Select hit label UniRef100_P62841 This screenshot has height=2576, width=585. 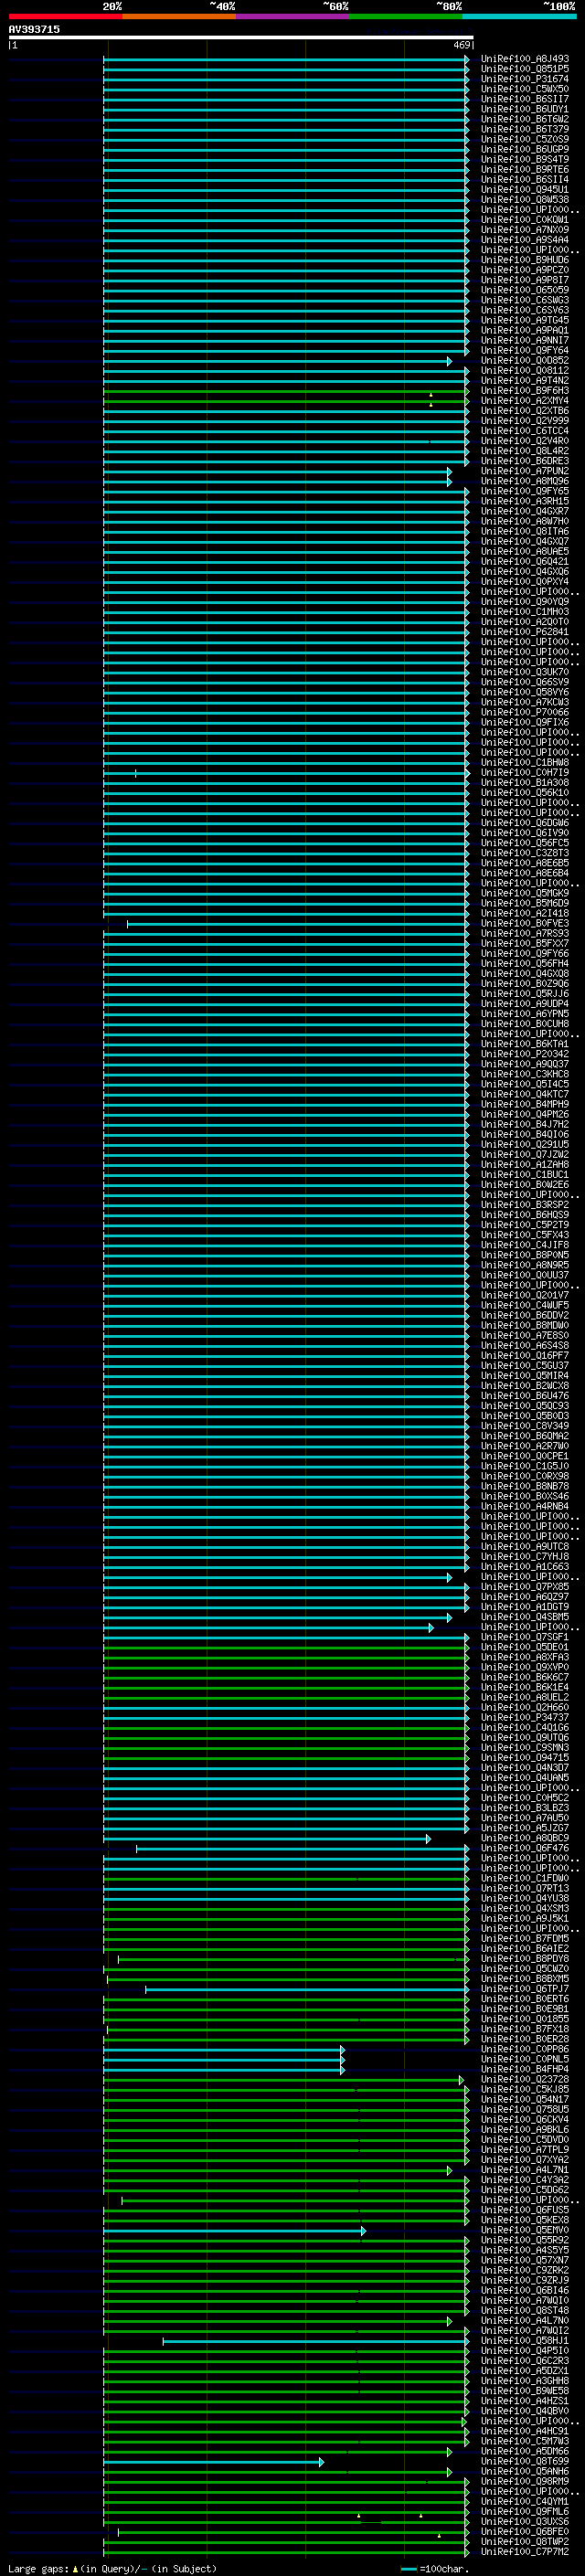point(525,632)
